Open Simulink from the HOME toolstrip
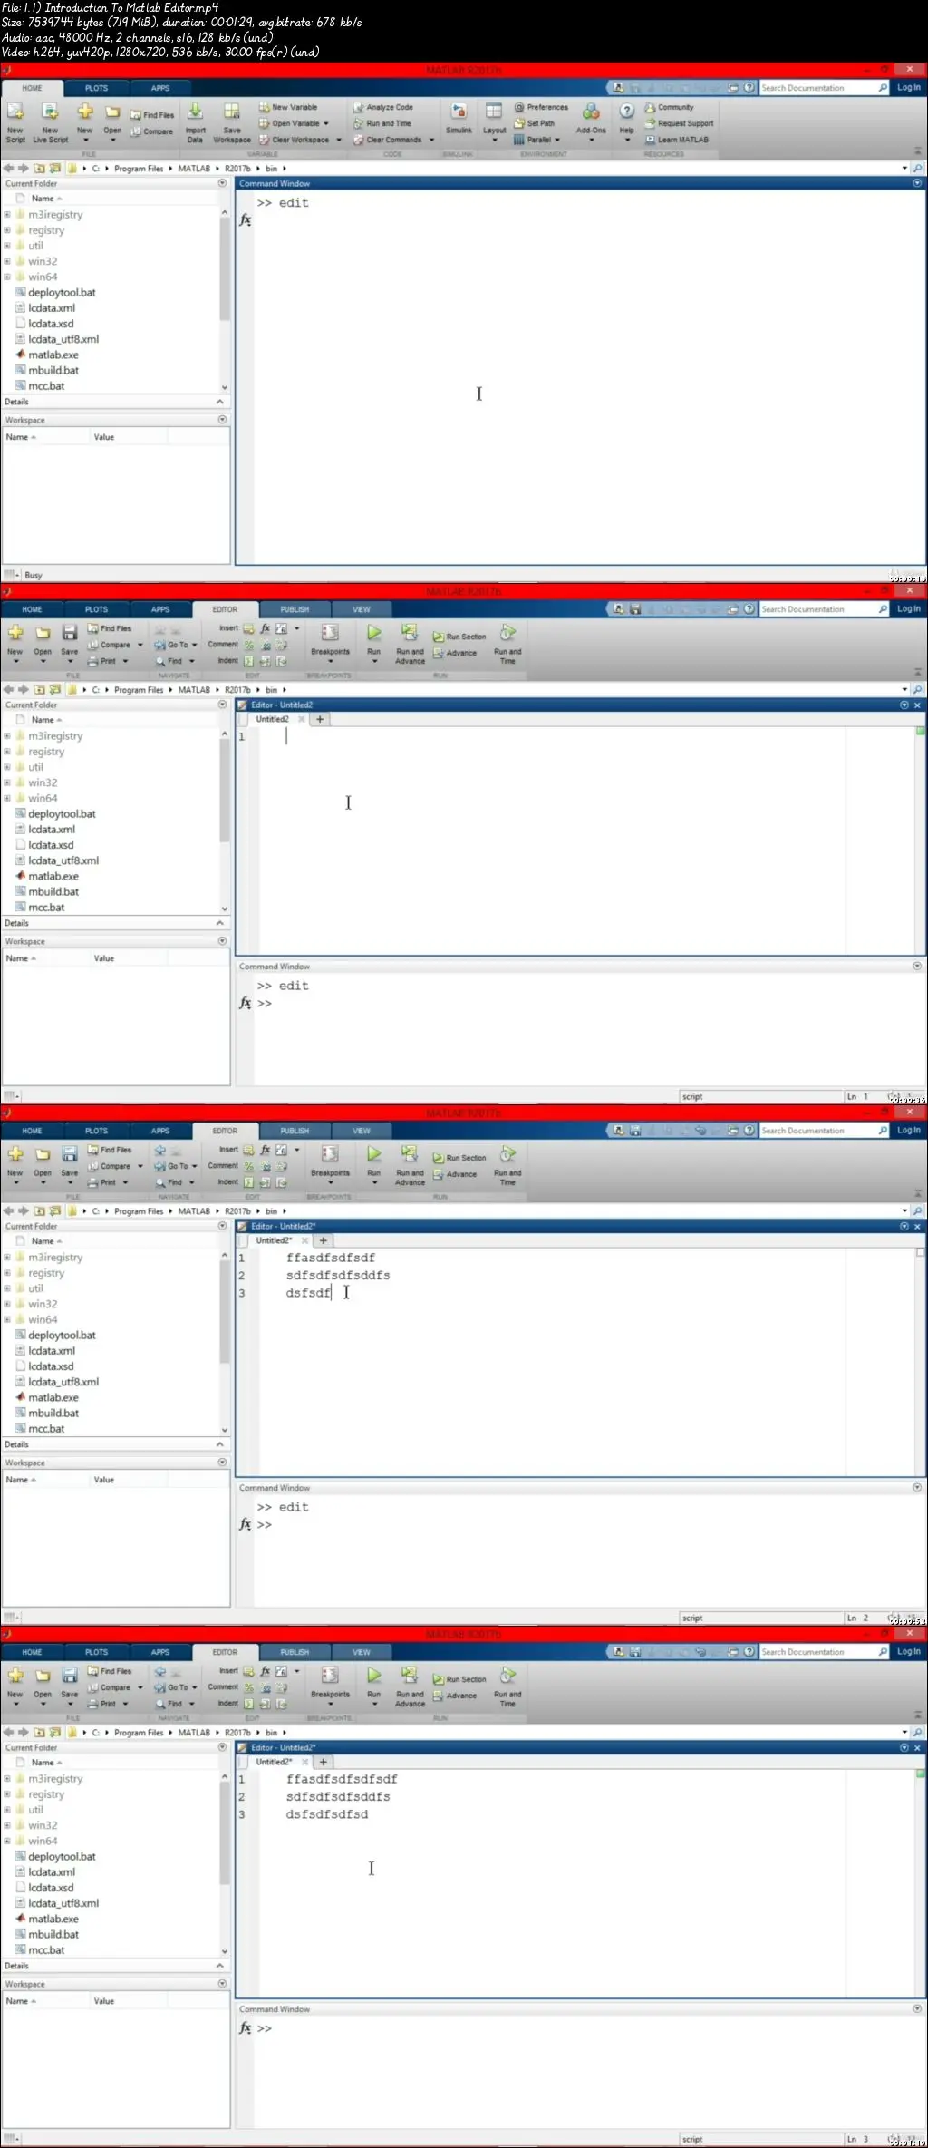 click(459, 119)
